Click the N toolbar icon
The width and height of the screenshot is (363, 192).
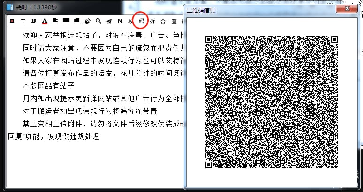(120, 21)
